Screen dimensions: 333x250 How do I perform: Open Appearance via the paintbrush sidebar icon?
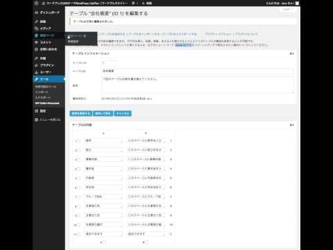(x=36, y=58)
